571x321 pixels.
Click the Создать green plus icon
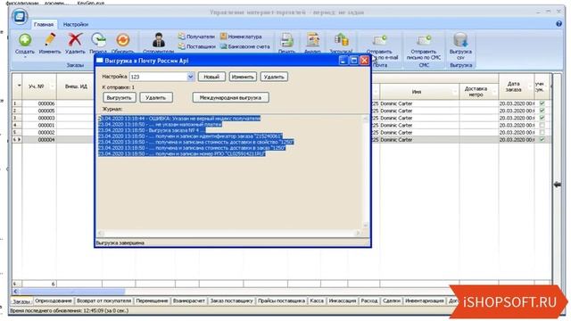click(25, 39)
